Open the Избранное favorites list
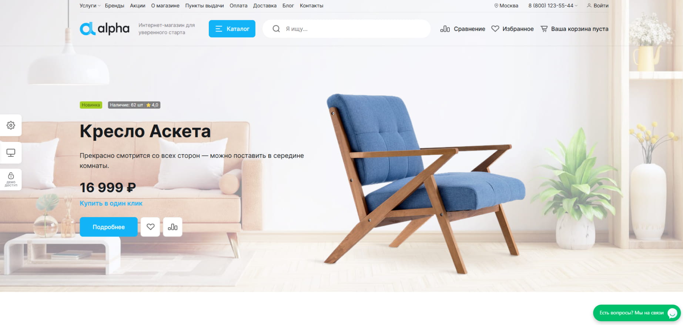The width and height of the screenshot is (683, 325). tap(512, 29)
